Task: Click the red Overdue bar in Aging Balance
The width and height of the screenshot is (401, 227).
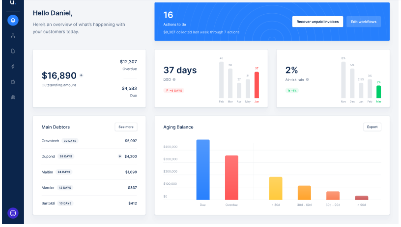Action: pos(231,178)
